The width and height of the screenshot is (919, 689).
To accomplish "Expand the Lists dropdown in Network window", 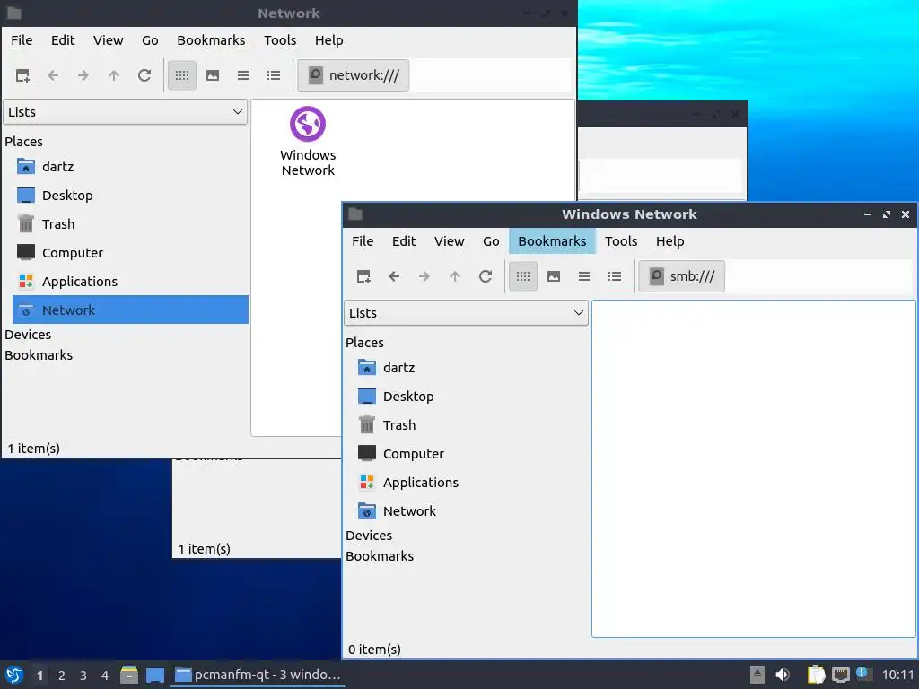I will click(x=126, y=112).
